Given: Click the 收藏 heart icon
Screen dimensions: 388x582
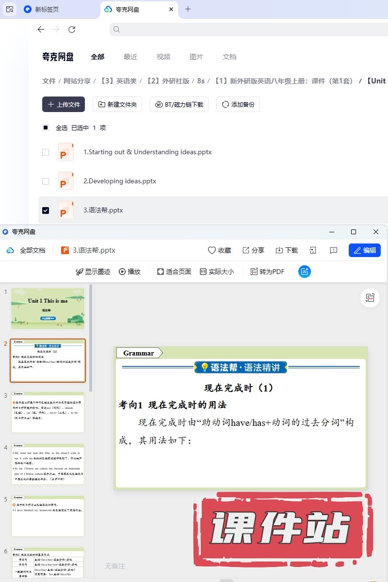Looking at the screenshot, I should pos(212,250).
